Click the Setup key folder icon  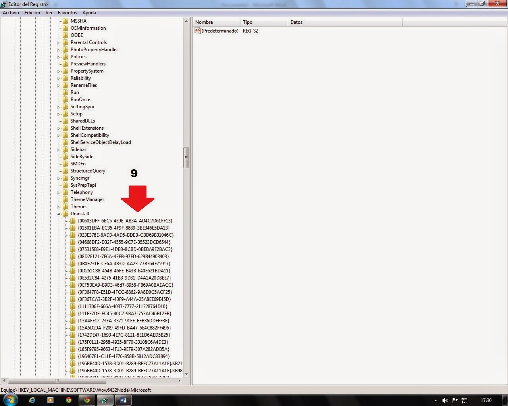pos(65,114)
